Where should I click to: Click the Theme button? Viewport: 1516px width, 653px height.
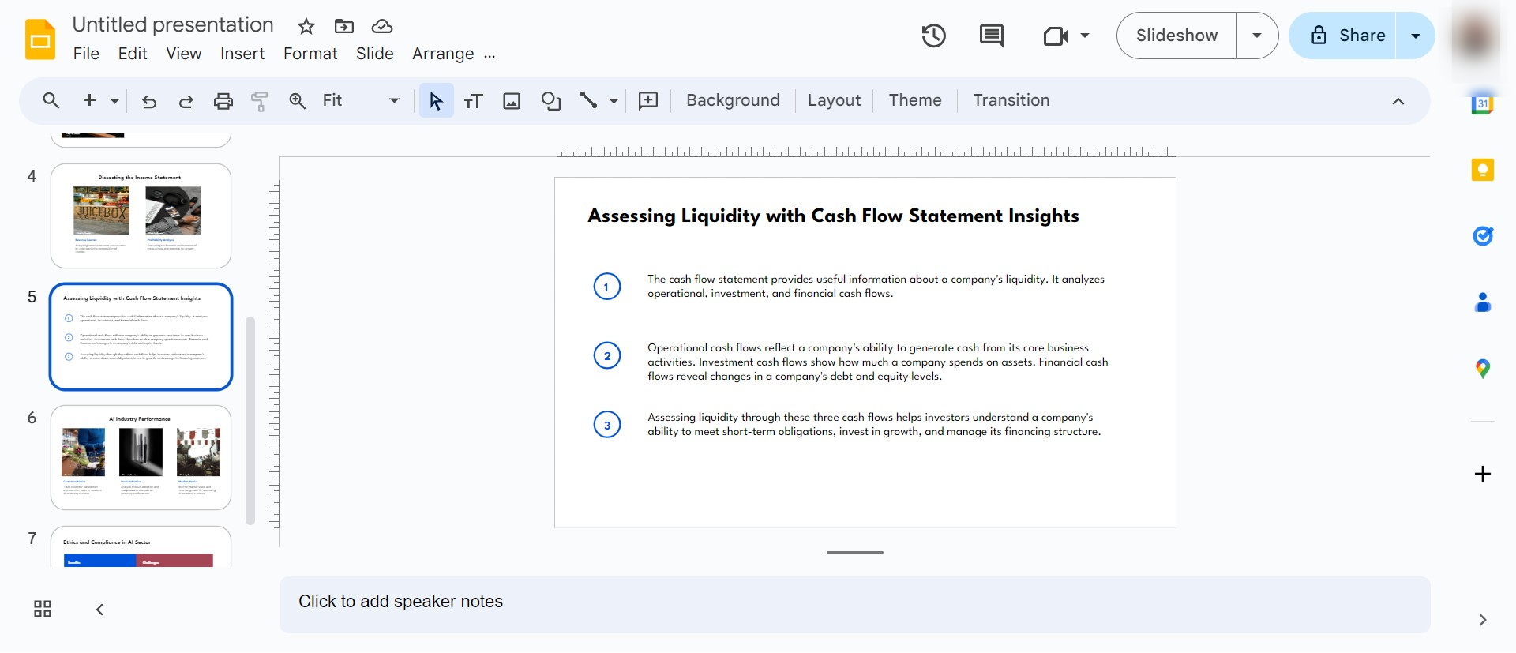pyautogui.click(x=915, y=100)
